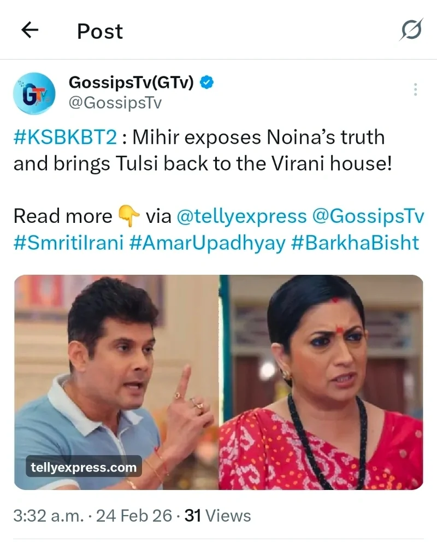The width and height of the screenshot is (437, 543).
Task: Open the #KSBKBT2 hashtag
Action: [x=66, y=138]
